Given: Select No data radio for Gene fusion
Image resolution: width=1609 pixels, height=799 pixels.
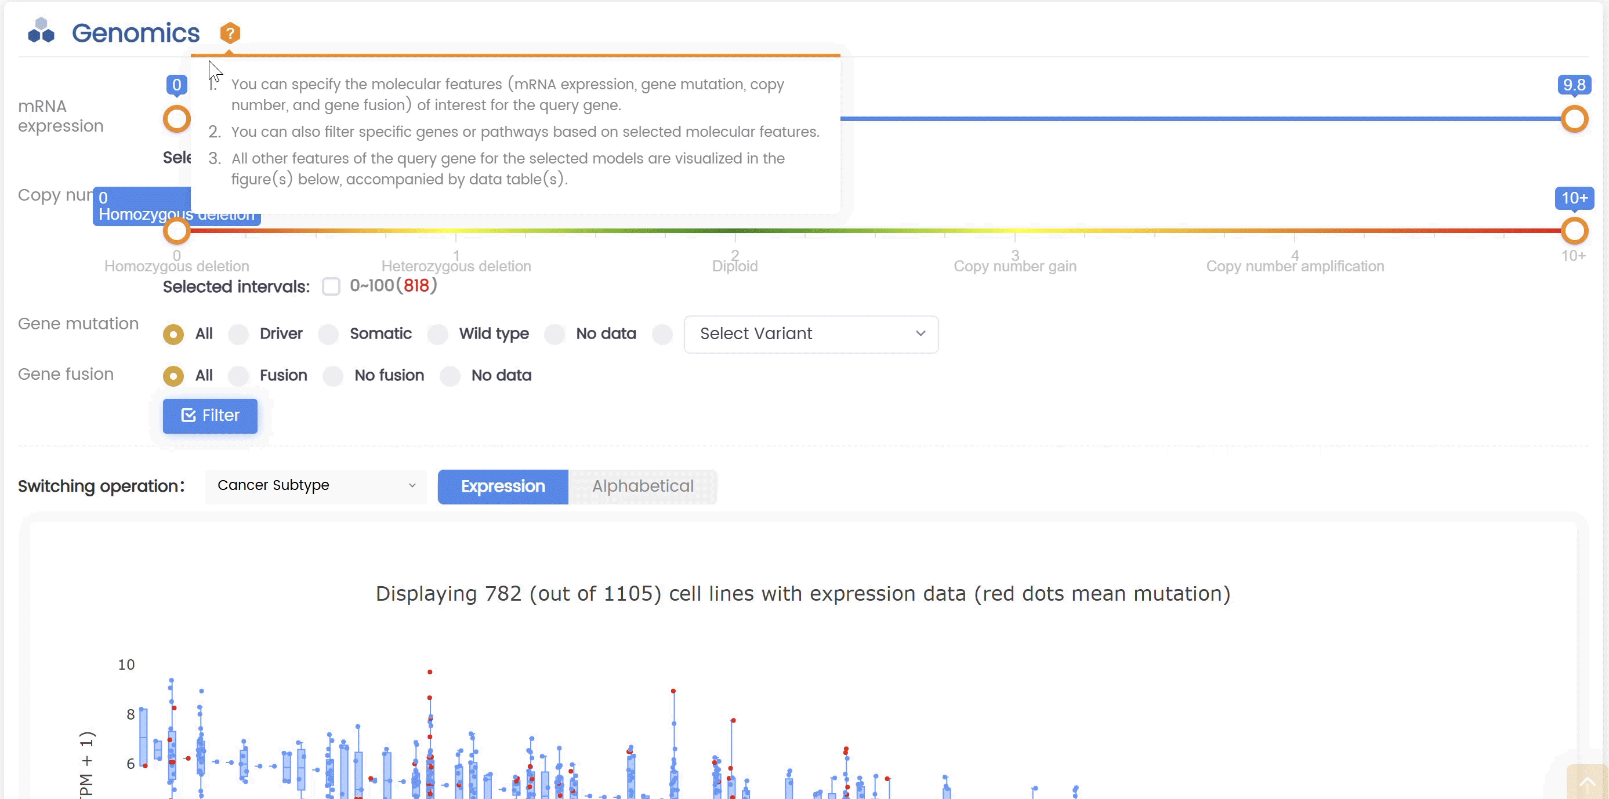Looking at the screenshot, I should pyautogui.click(x=450, y=376).
